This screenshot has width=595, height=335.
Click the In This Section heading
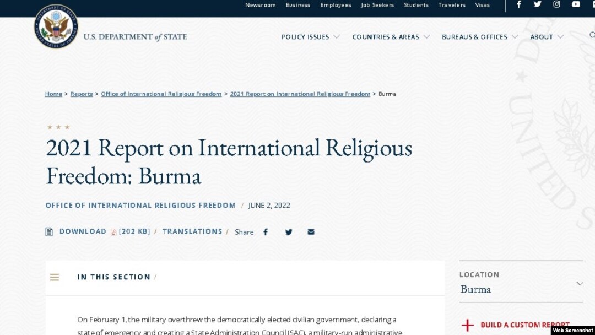(x=114, y=277)
